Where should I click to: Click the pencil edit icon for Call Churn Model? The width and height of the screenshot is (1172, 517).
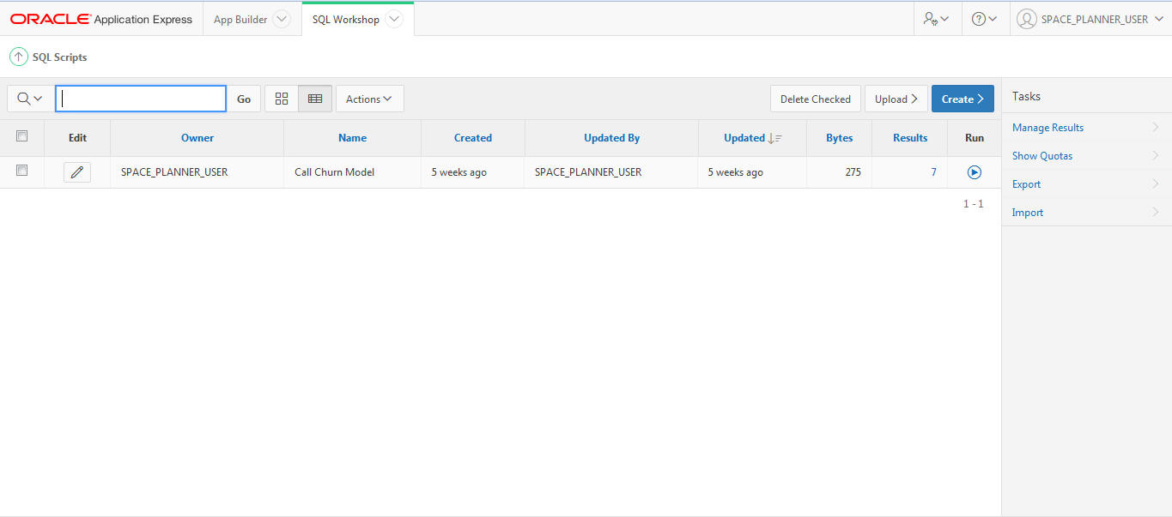tap(77, 172)
